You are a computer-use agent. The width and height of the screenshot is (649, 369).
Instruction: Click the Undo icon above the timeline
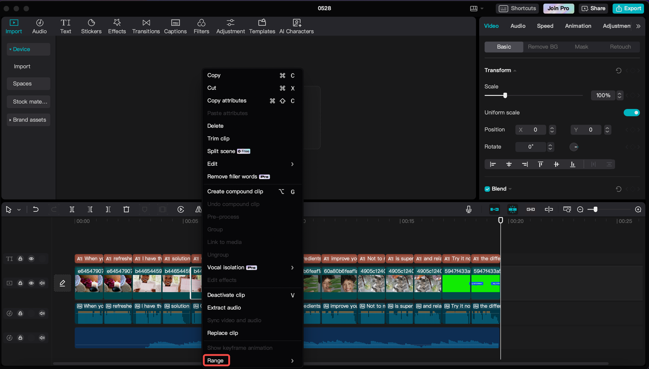pyautogui.click(x=35, y=209)
